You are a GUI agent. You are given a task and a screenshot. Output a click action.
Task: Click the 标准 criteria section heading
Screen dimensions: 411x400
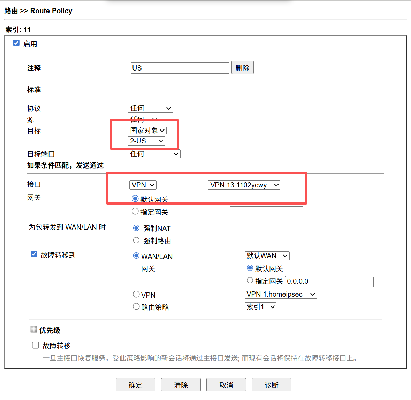tap(34, 89)
